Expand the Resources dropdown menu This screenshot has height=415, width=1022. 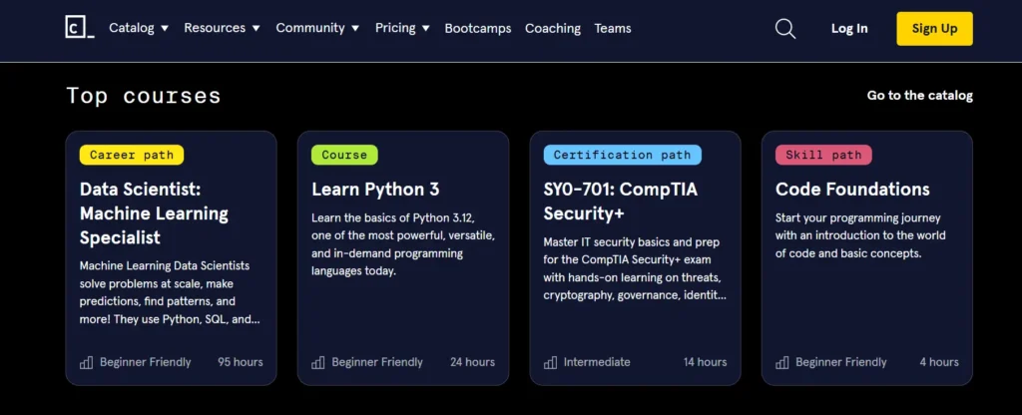(x=222, y=28)
